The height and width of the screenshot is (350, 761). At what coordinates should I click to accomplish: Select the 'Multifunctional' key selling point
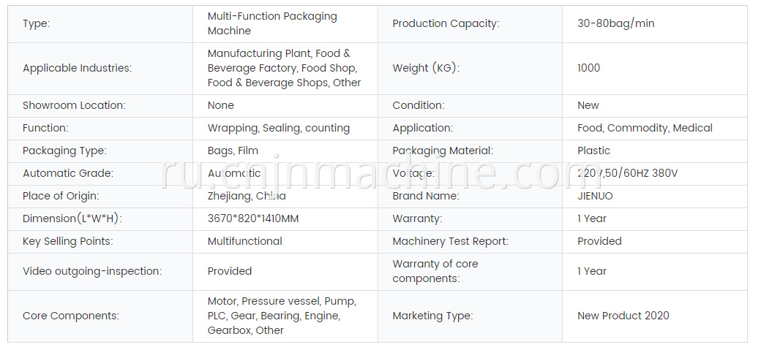click(244, 241)
